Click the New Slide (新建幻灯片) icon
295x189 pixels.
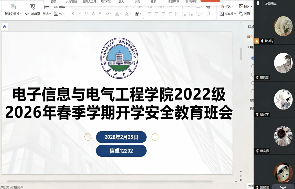coord(13,7)
